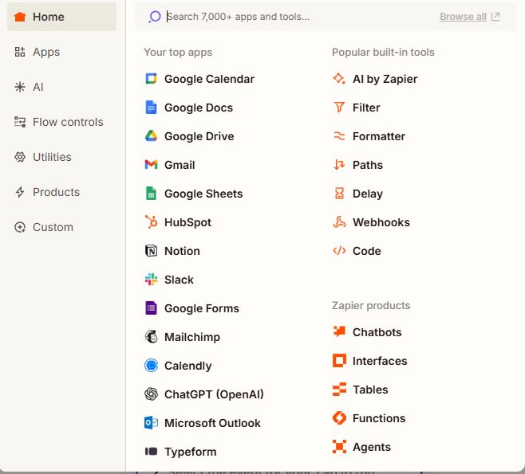The image size is (525, 474).
Task: Click the AI by Zapier sparkle icon
Action: click(x=339, y=79)
